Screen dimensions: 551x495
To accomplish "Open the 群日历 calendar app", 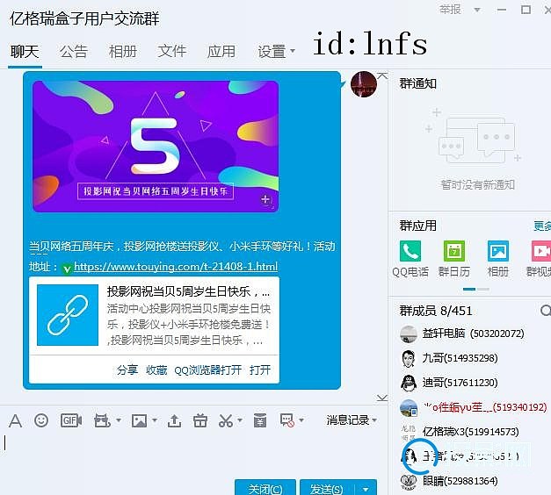I will pos(454,251).
